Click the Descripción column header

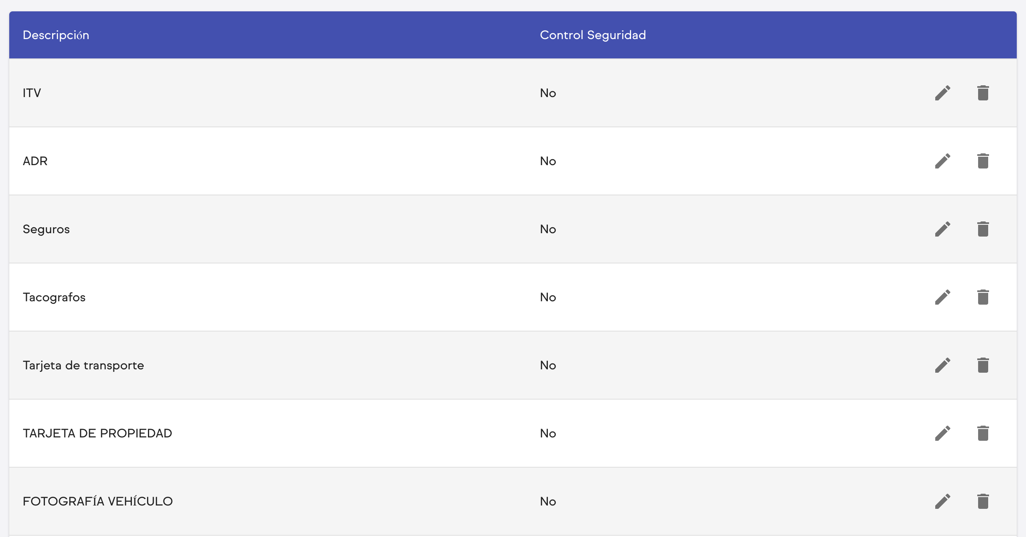[x=56, y=35]
